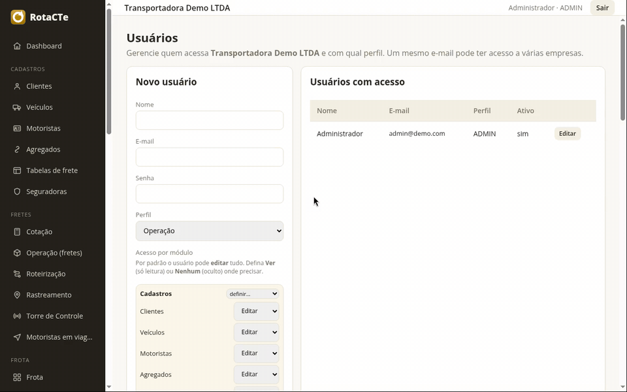Click the Motoristas em viagem arrow icon
Screen dimensions: 627x392
pyautogui.click(x=17, y=337)
